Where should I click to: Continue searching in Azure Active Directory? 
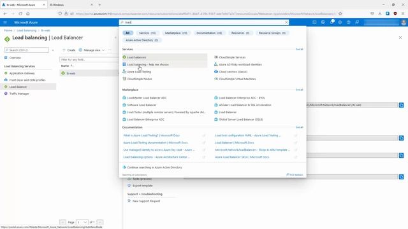point(154,167)
